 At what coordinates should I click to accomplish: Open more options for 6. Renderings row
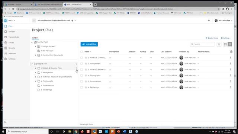point(231,87)
